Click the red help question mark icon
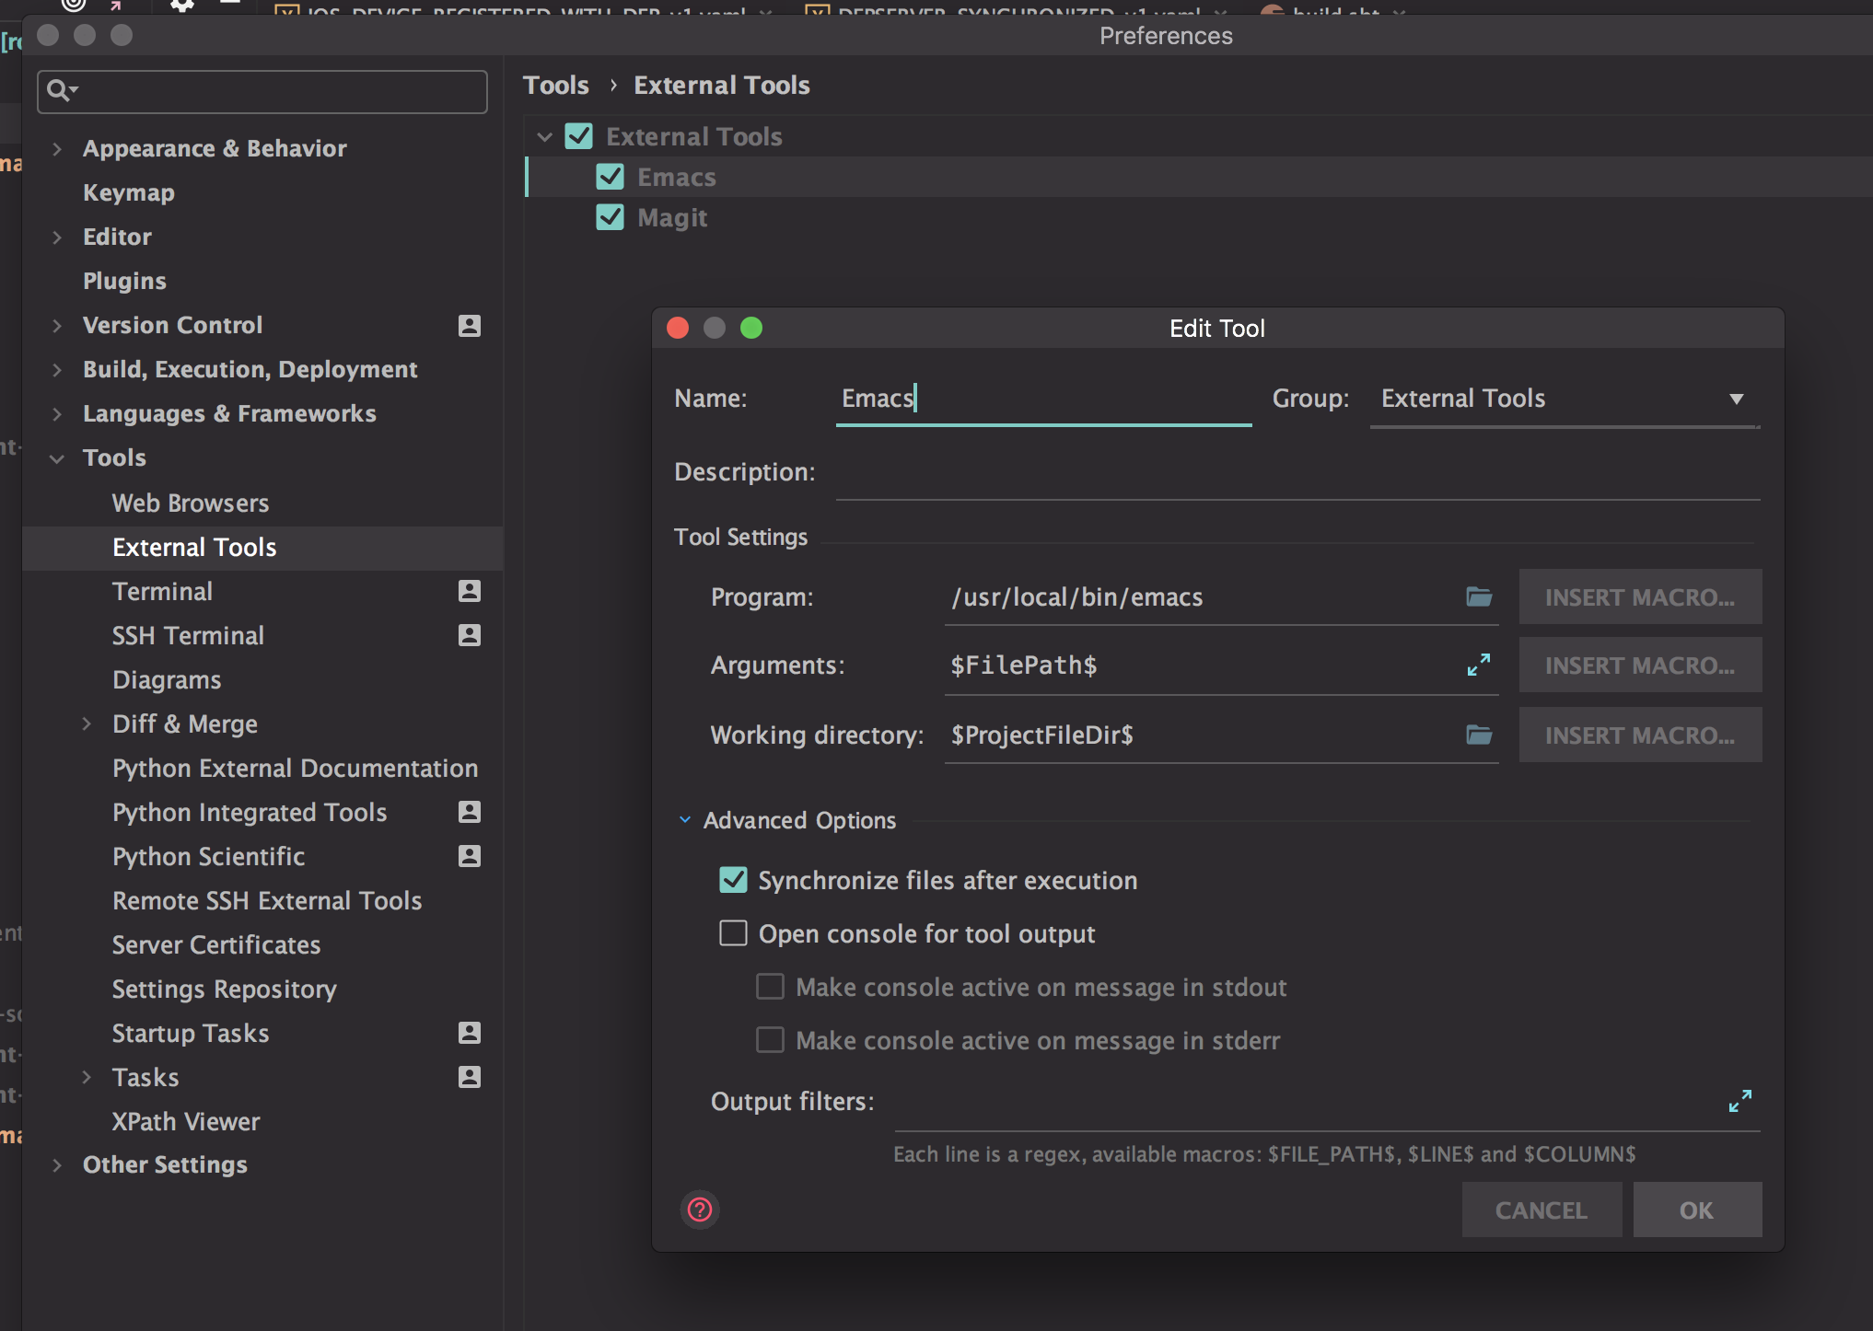The image size is (1873, 1331). click(700, 1209)
